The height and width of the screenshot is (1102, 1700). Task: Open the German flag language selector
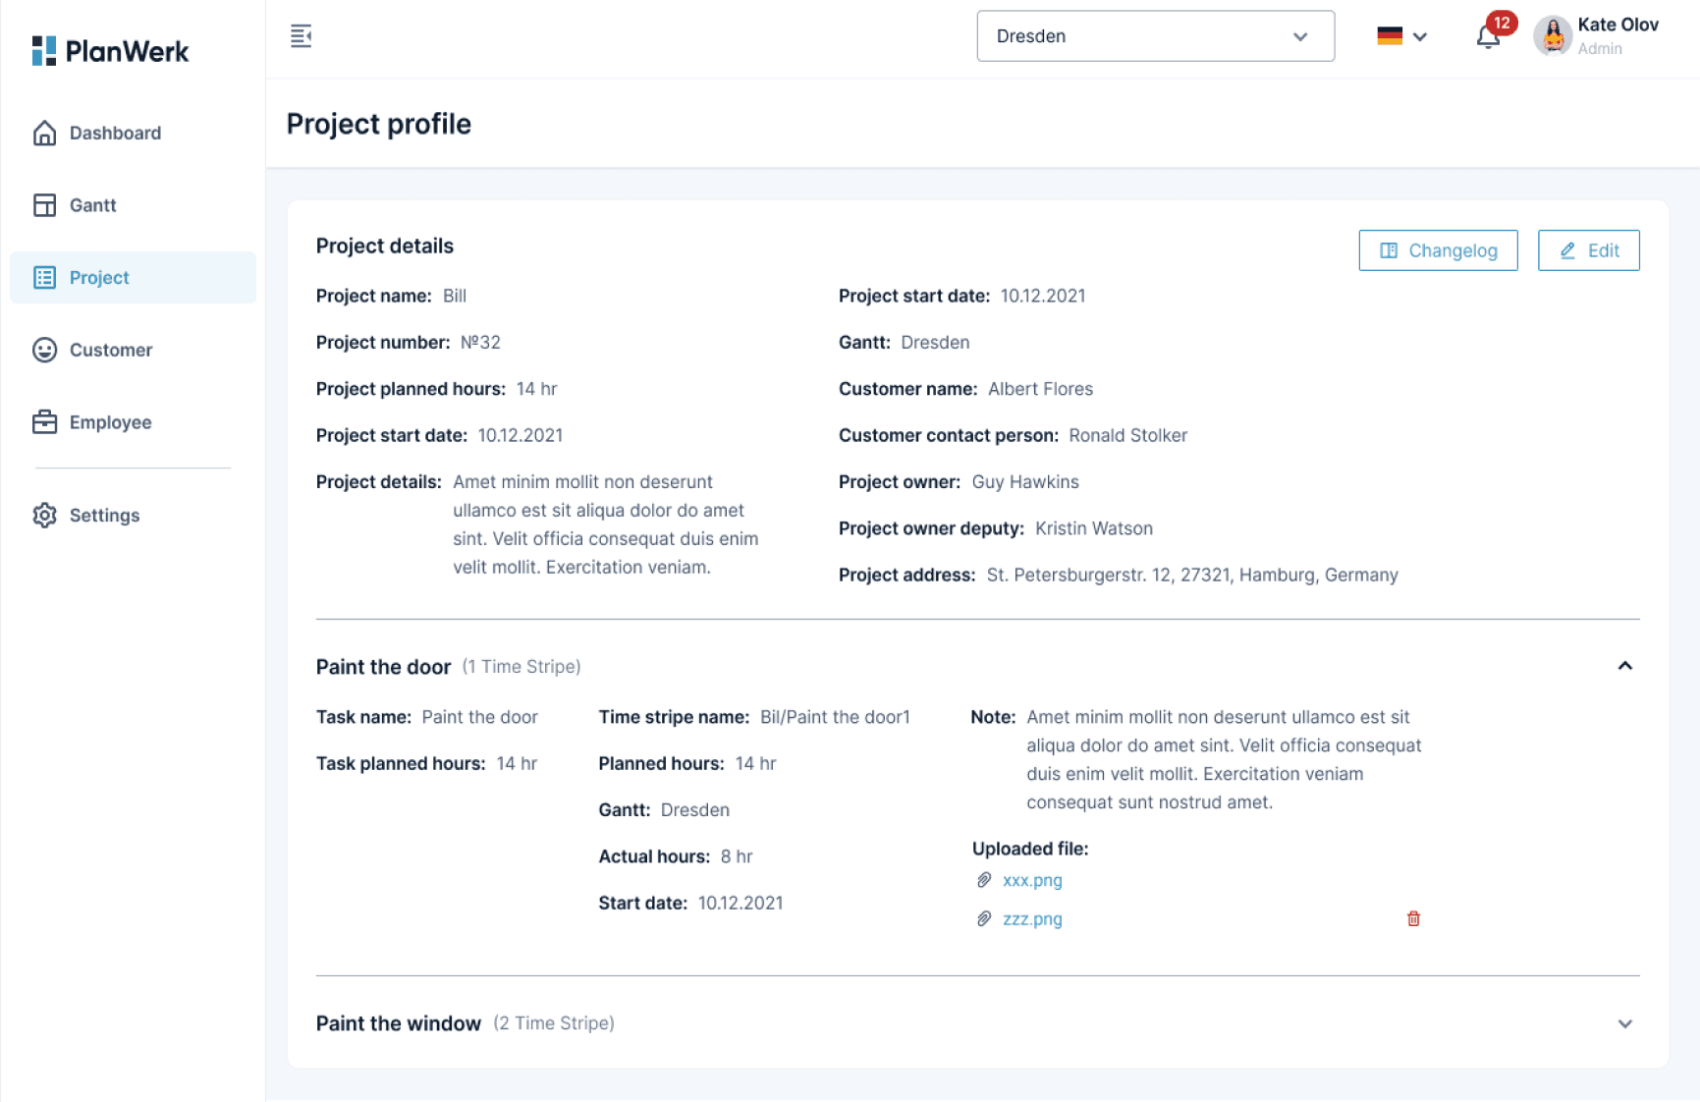click(1401, 36)
